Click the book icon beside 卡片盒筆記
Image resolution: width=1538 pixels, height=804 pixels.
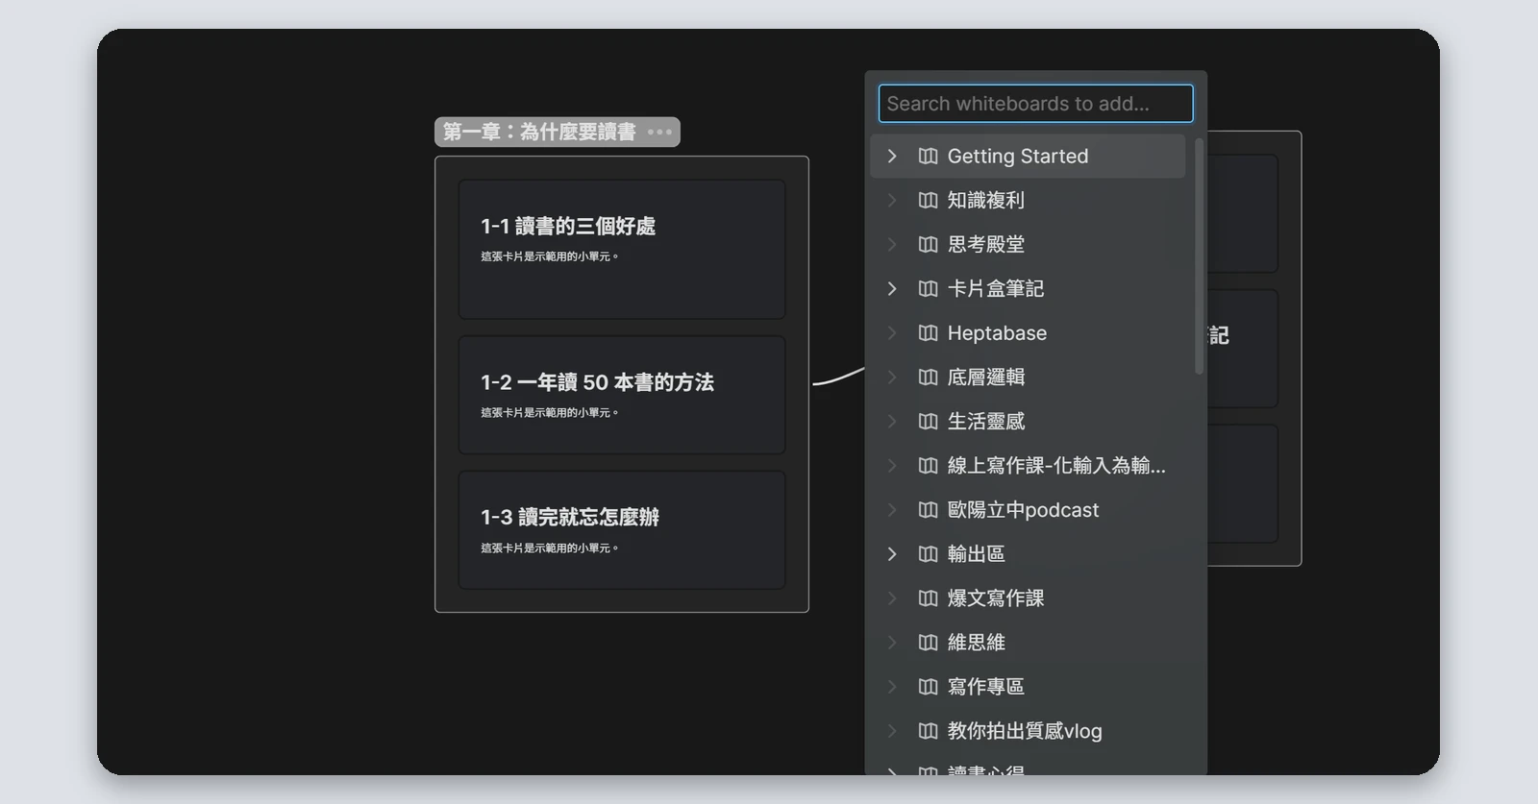coord(928,288)
